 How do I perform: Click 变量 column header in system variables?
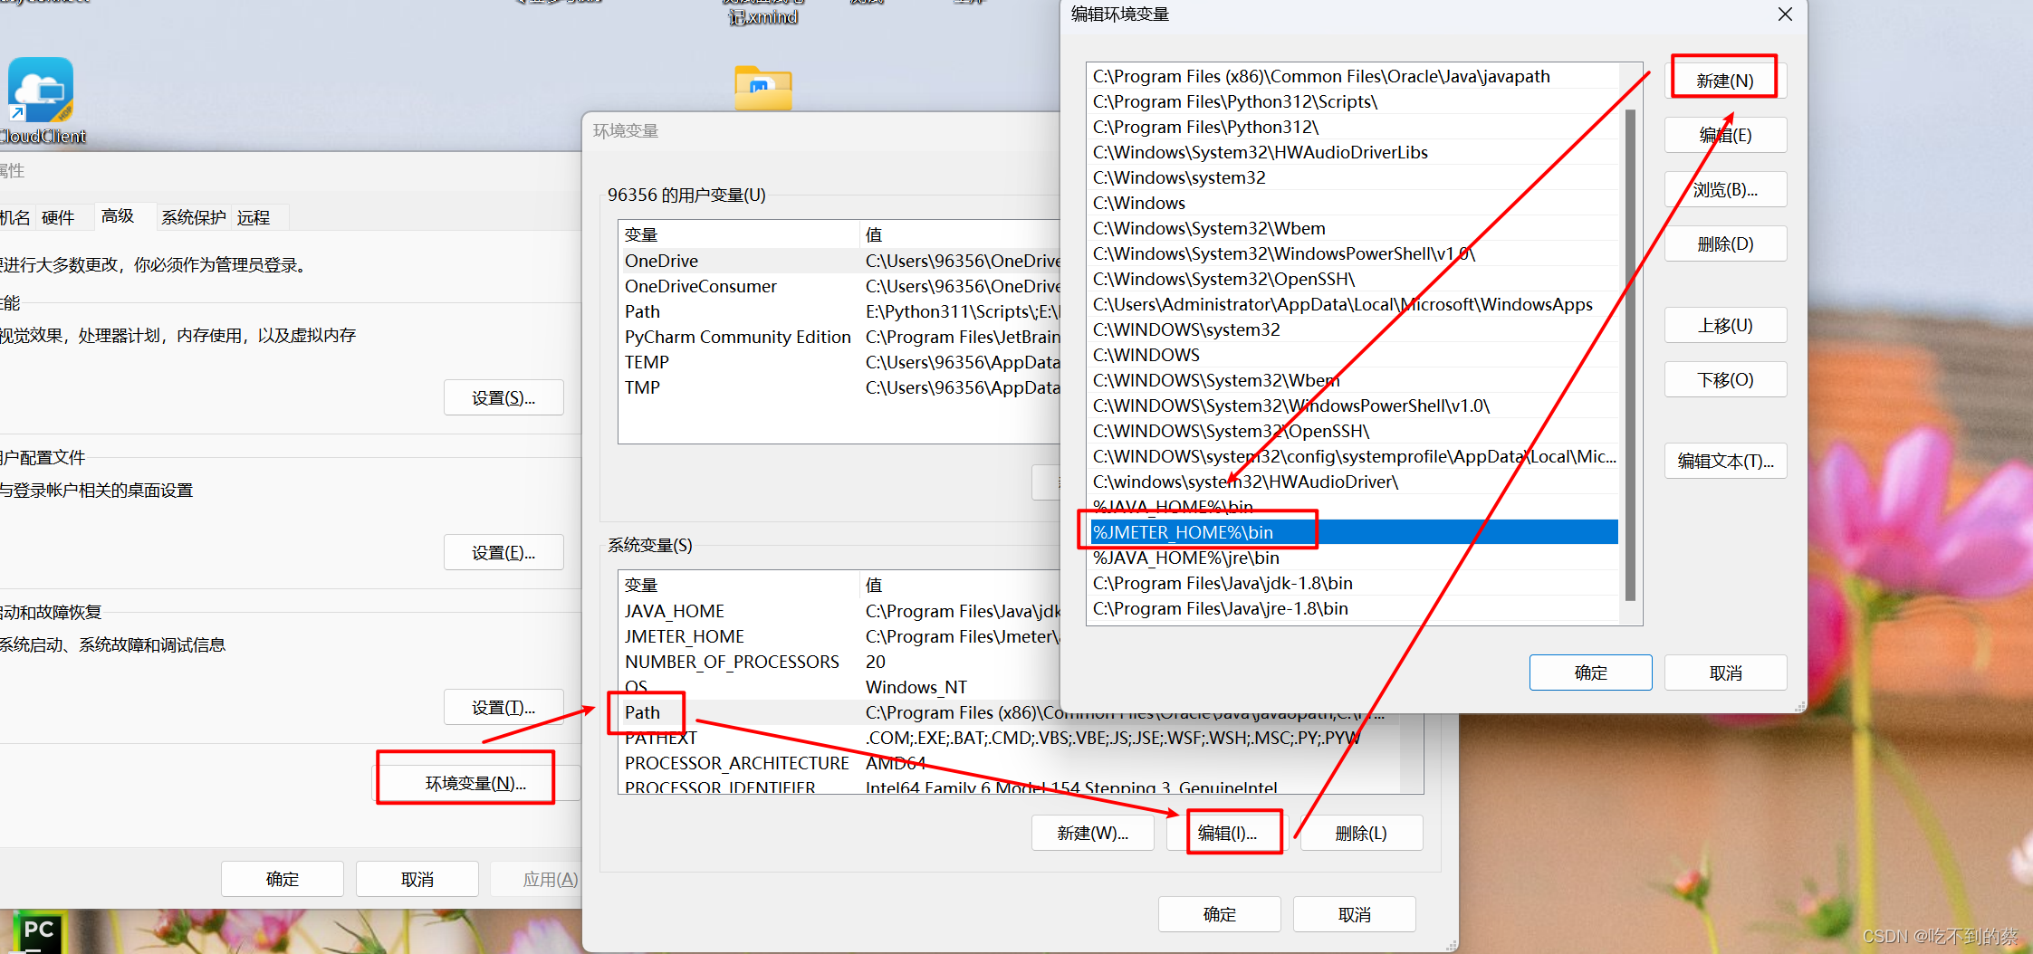click(738, 585)
